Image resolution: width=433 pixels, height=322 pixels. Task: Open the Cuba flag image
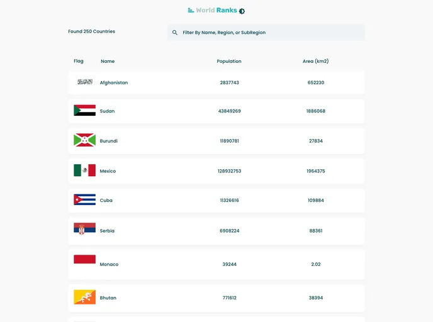click(x=85, y=200)
